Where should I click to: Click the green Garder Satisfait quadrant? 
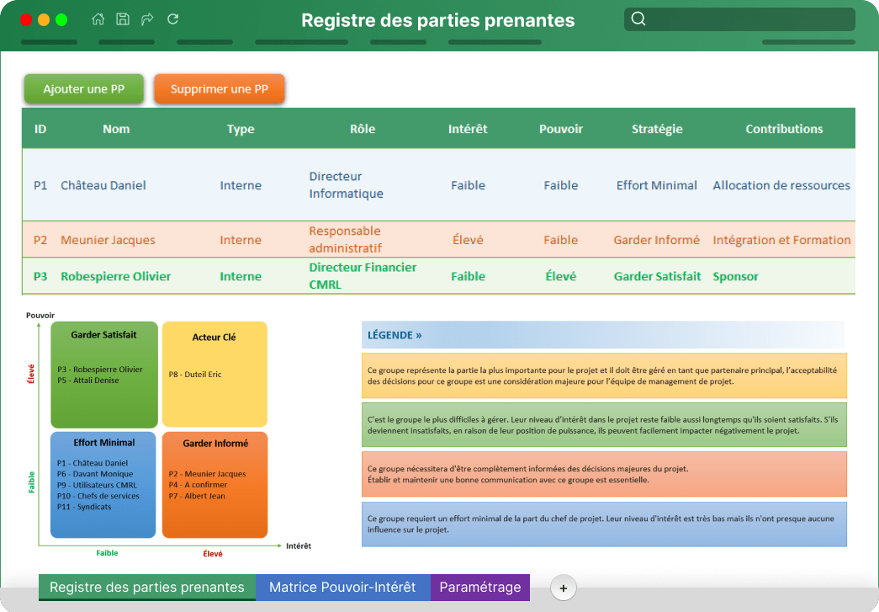coord(103,374)
